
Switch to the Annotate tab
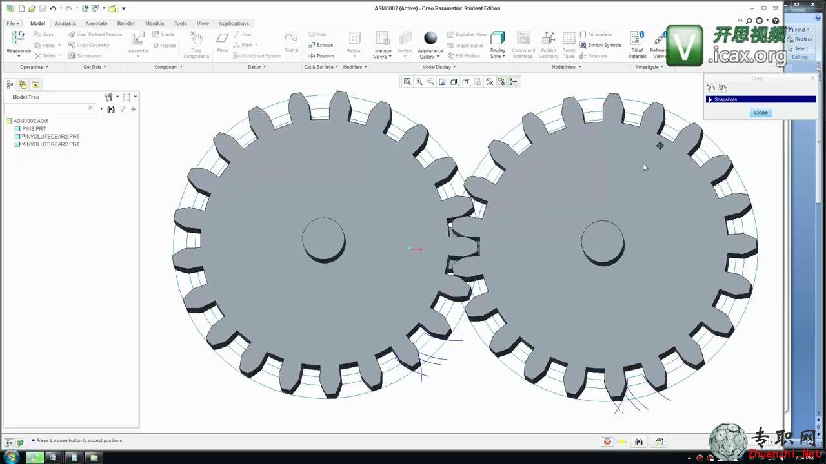(96, 23)
